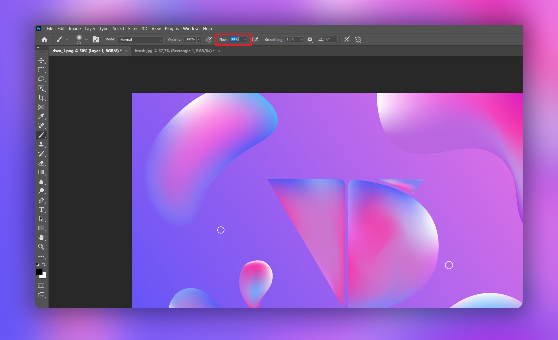The height and width of the screenshot is (340, 558).
Task: Select the Gradient tool
Action: (x=41, y=172)
